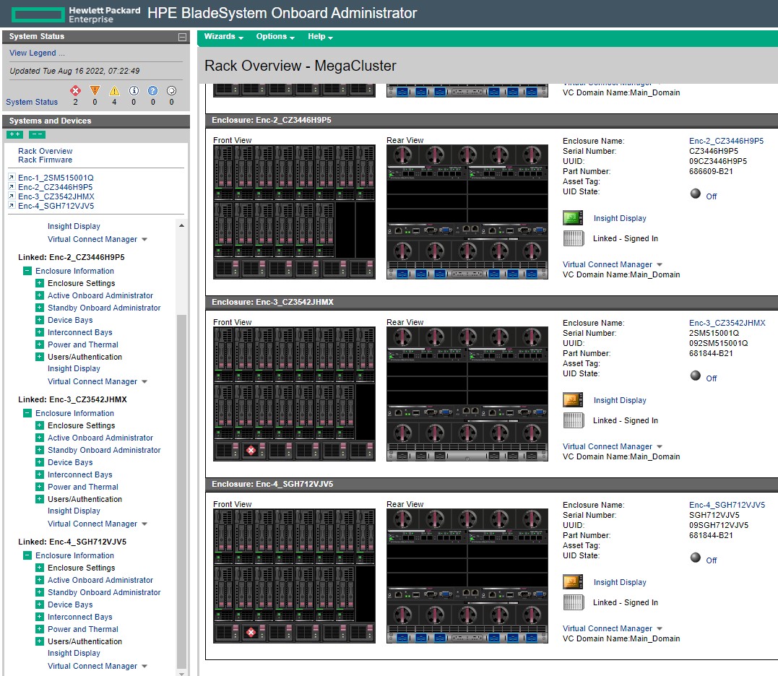Click the Informational status icon
This screenshot has height=676, width=778.
point(134,90)
